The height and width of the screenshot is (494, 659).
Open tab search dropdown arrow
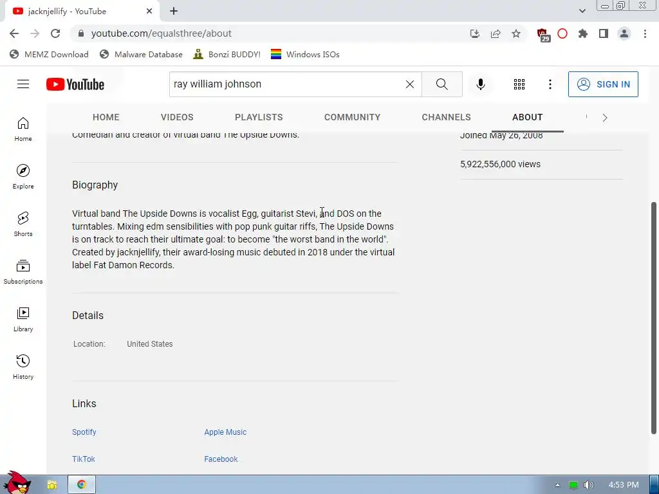click(582, 11)
